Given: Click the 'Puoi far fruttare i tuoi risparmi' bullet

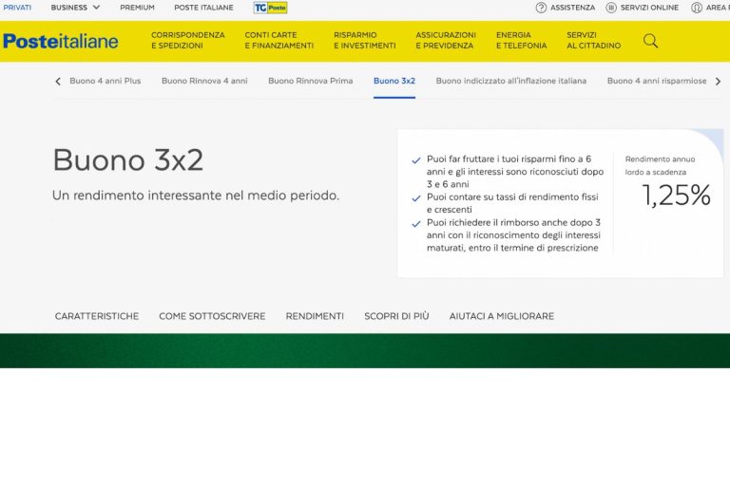Looking at the screenshot, I should (515, 172).
